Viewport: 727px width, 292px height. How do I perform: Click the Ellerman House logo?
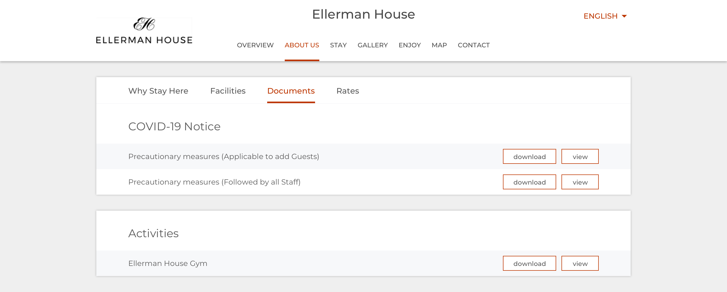[144, 31]
